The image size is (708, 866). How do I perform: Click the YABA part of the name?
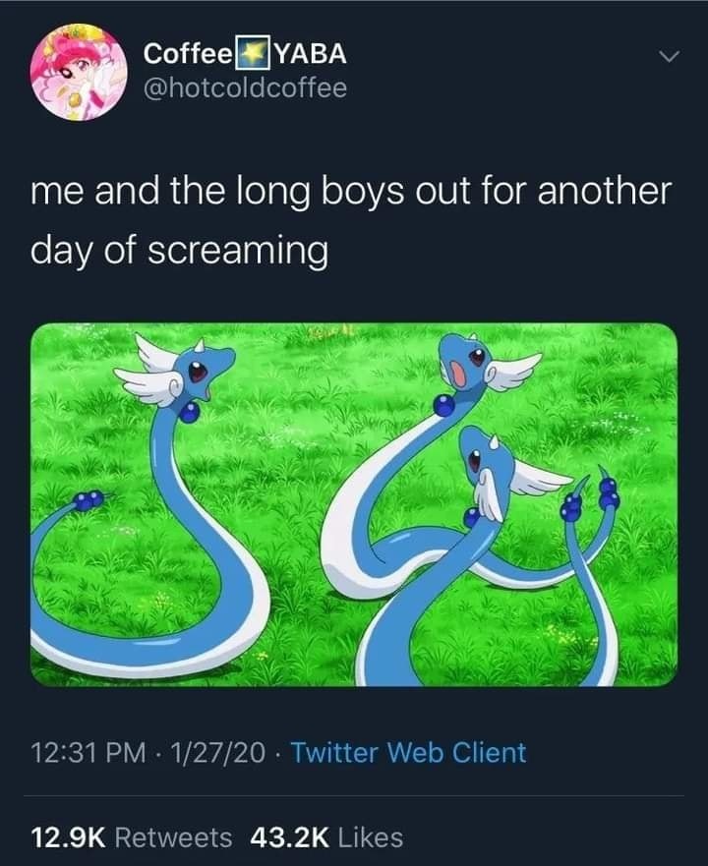point(310,53)
